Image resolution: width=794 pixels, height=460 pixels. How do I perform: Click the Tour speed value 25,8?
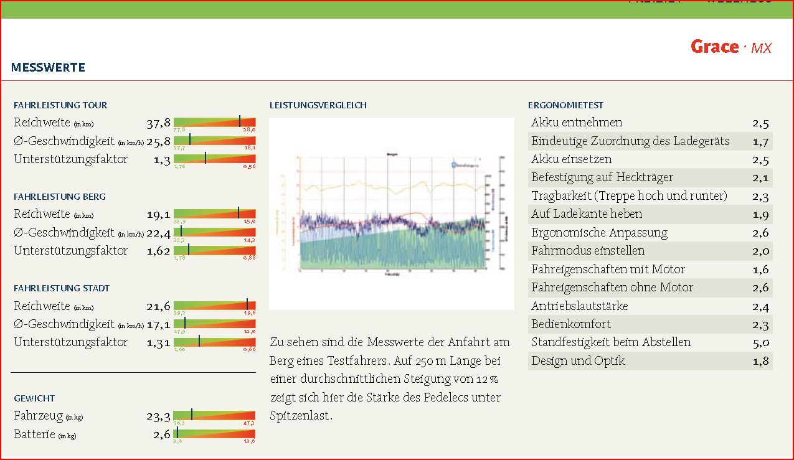pos(159,141)
